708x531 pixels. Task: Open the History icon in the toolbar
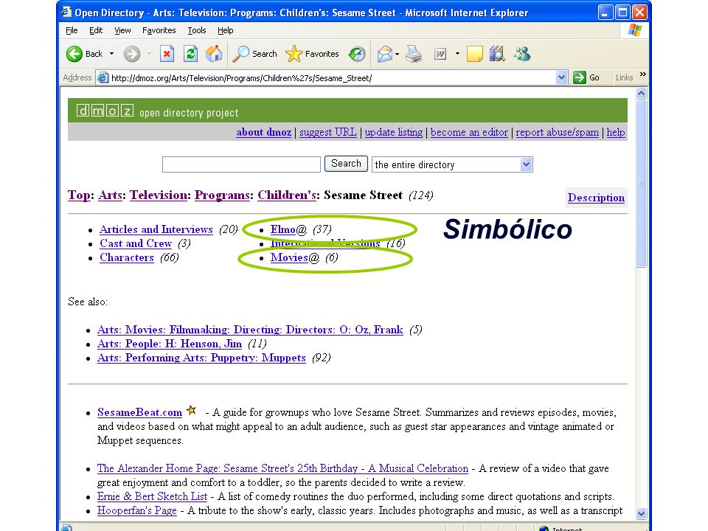click(x=357, y=54)
